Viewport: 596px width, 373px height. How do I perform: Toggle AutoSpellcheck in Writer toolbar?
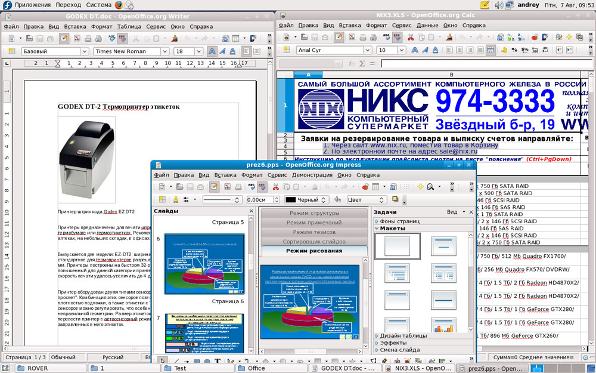122,38
